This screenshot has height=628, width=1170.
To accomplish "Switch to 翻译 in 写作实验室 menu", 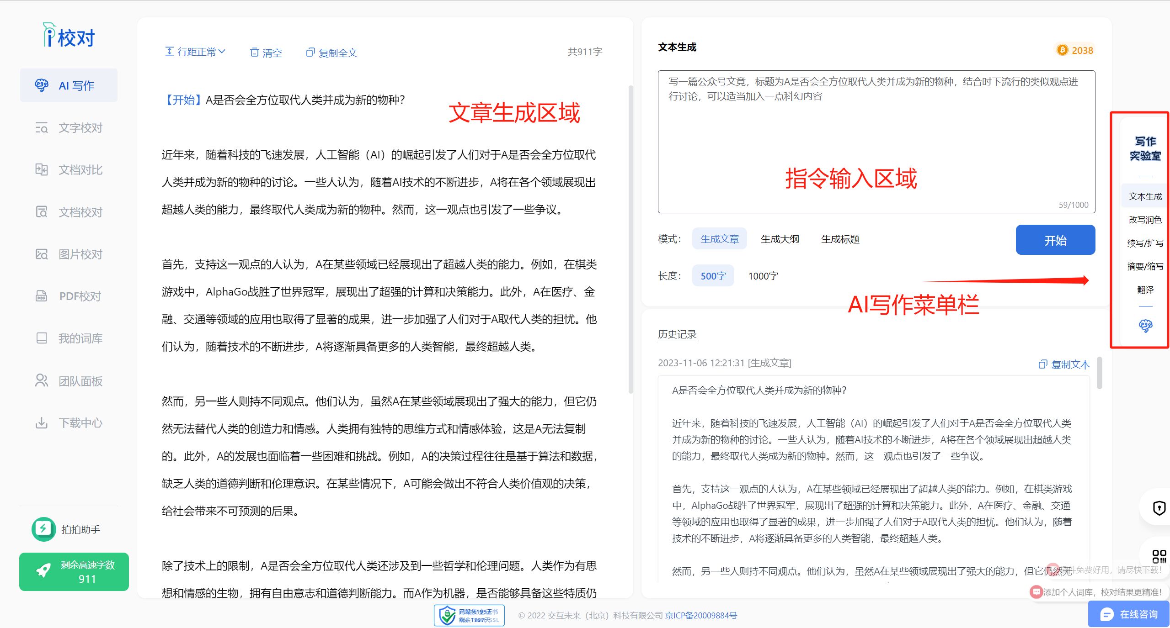I will (x=1145, y=290).
